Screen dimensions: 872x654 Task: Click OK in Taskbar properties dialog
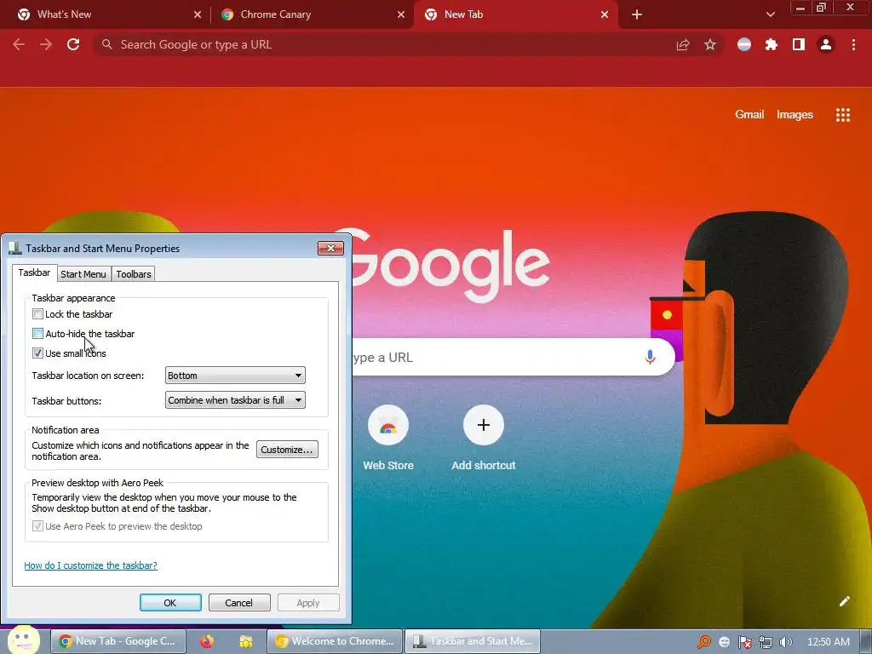[x=170, y=603]
